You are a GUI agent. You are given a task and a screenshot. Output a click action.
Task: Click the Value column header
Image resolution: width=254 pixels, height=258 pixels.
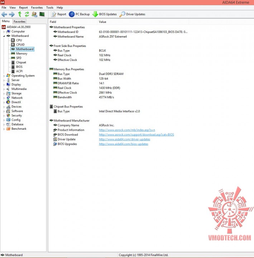tap(143, 22)
